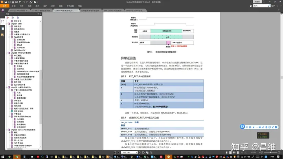This screenshot has width=283, height=159.
Task: Click the first bookmark tool icon in panel header
Action: [x=7, y=18]
